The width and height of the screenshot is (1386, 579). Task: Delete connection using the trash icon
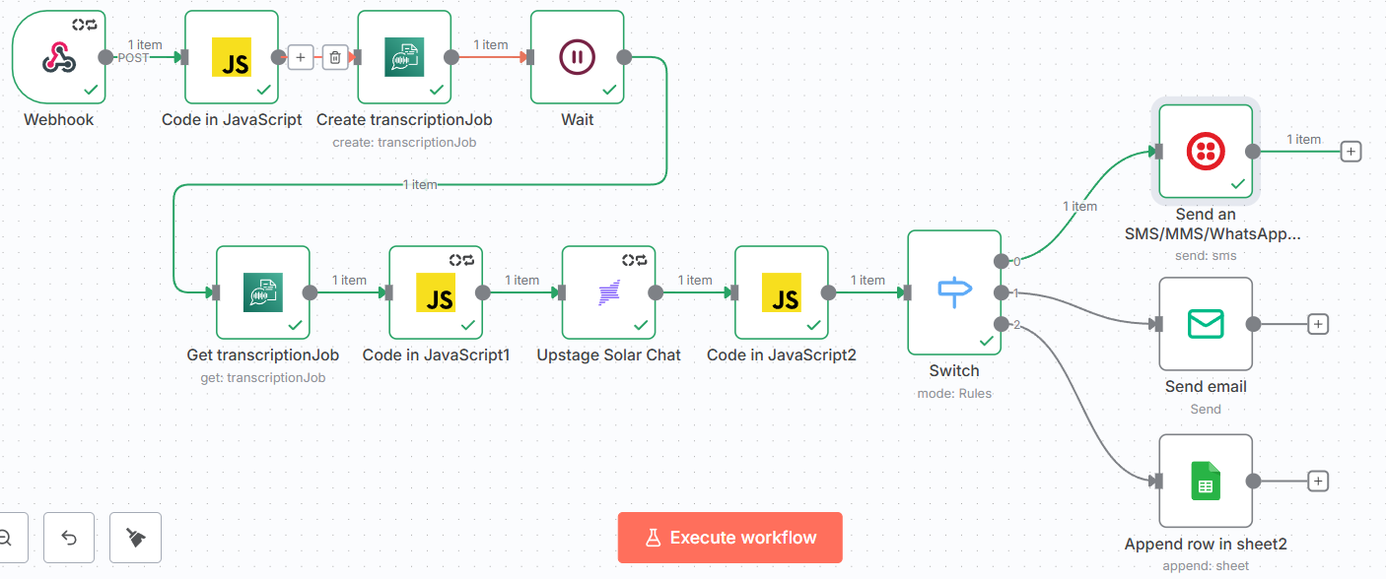coord(335,57)
